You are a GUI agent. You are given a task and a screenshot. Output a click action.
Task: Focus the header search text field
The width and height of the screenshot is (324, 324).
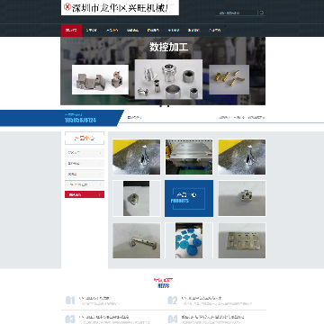237,13
